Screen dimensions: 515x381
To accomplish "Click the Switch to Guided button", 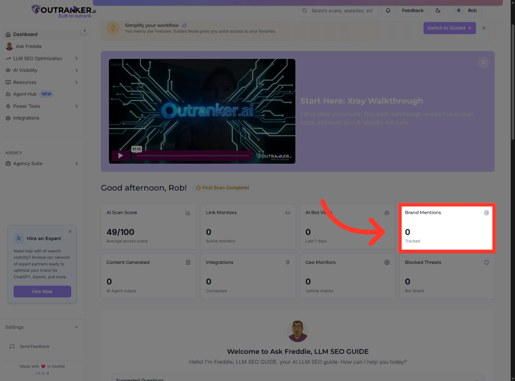I will click(449, 28).
